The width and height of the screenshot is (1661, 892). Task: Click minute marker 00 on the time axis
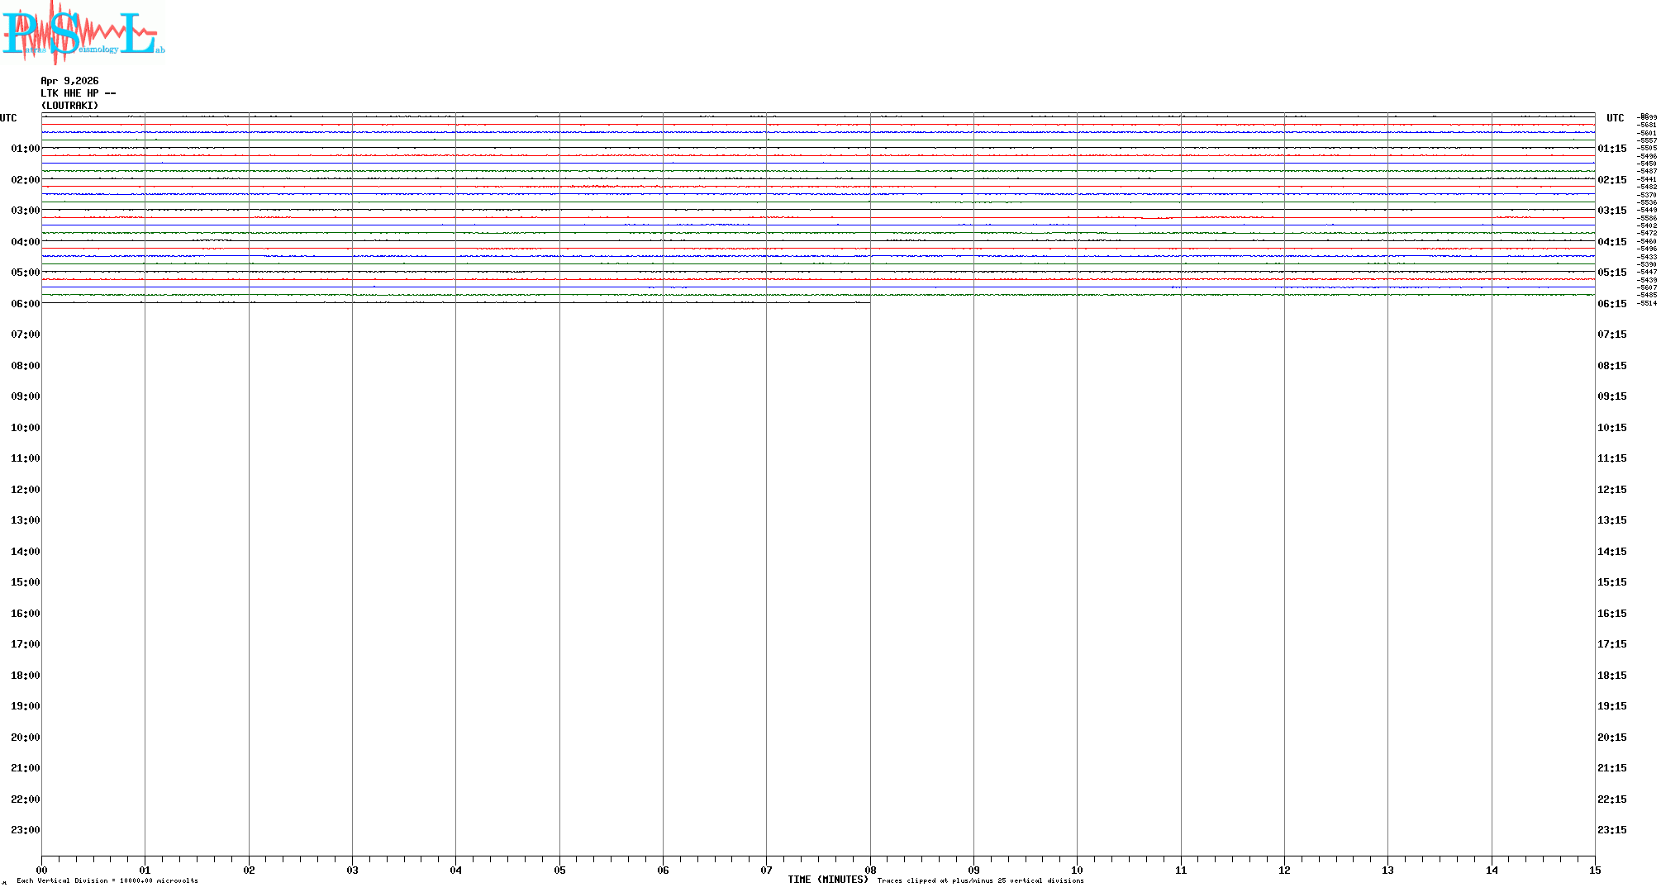pos(41,870)
